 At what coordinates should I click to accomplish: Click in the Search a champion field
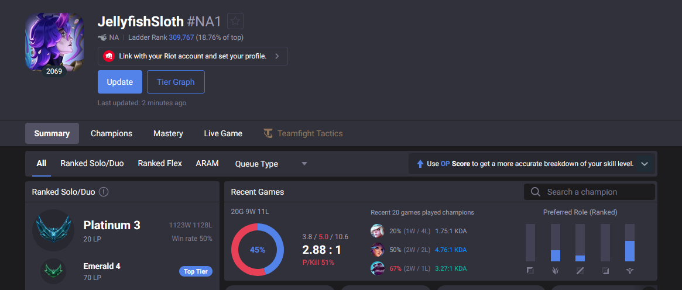point(590,192)
